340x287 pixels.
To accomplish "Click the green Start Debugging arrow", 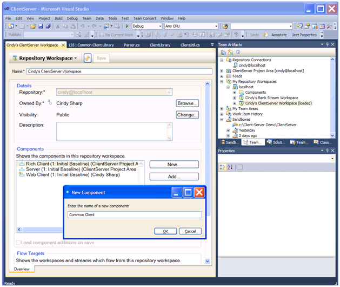I will [x=127, y=26].
